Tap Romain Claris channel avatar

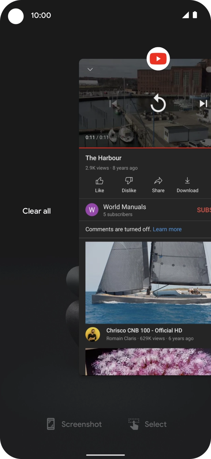coord(93,334)
